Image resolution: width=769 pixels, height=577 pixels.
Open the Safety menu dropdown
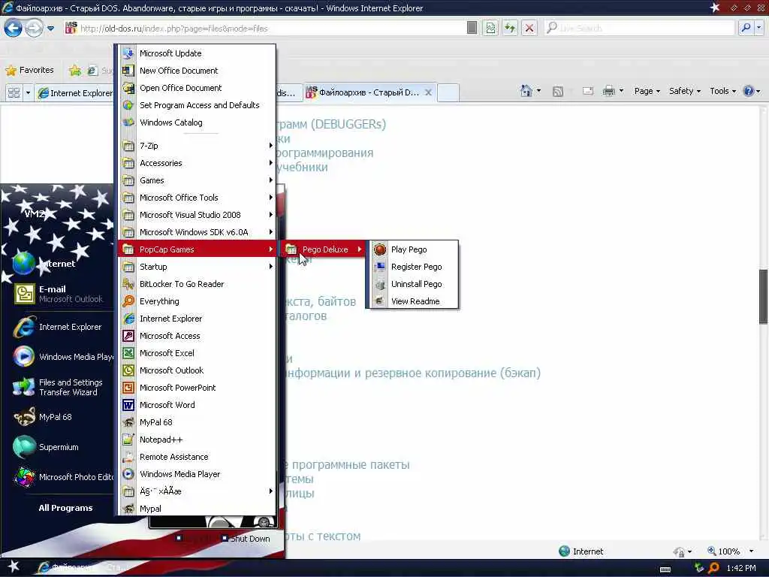point(685,91)
